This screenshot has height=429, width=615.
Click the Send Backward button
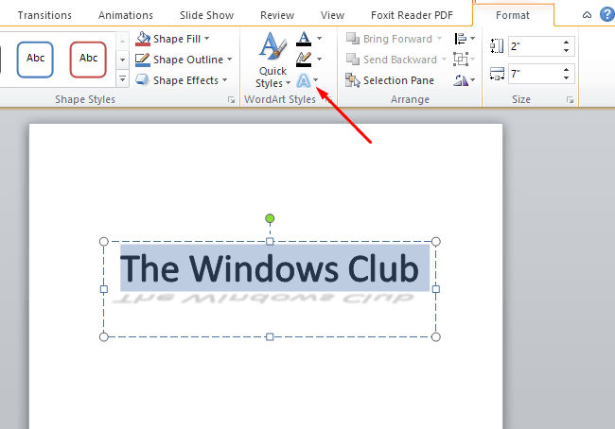[x=392, y=60]
